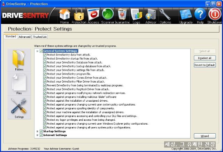Screen dimensions: 223x152
Task: Uncheck General System Settings checkbox
Action: coord(41,51)
